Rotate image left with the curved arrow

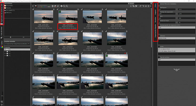point(140,6)
